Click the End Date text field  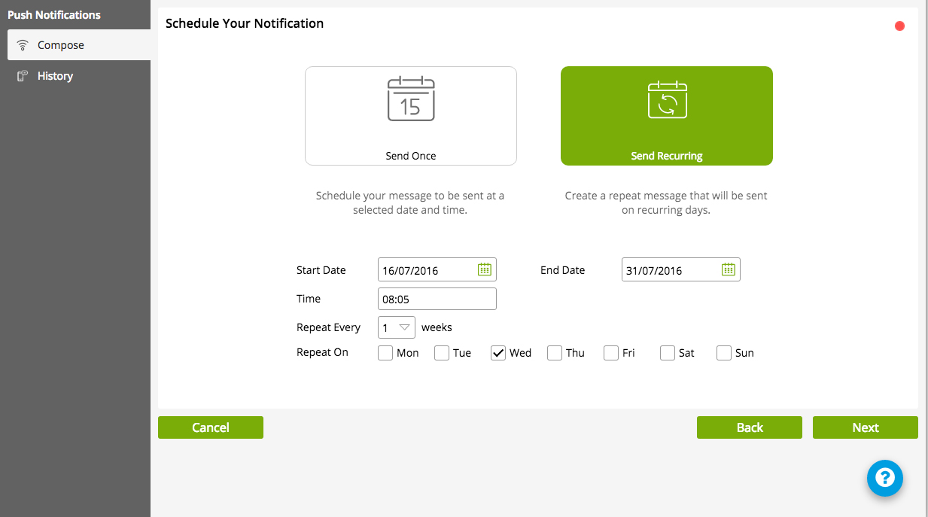coord(670,270)
